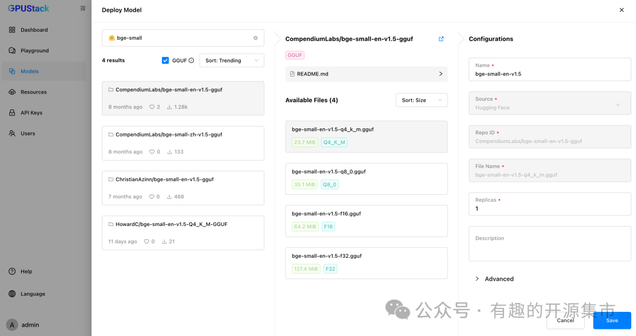Viewport: 636px width, 336px height.
Task: Select CompendiumLabs/bge-small-en-v1.5-gguf result
Action: tap(183, 98)
